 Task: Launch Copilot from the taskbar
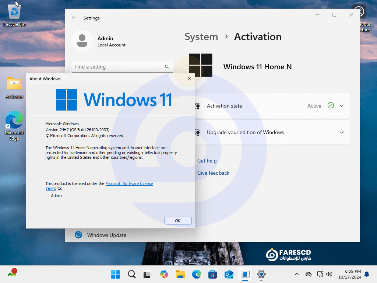[164, 274]
